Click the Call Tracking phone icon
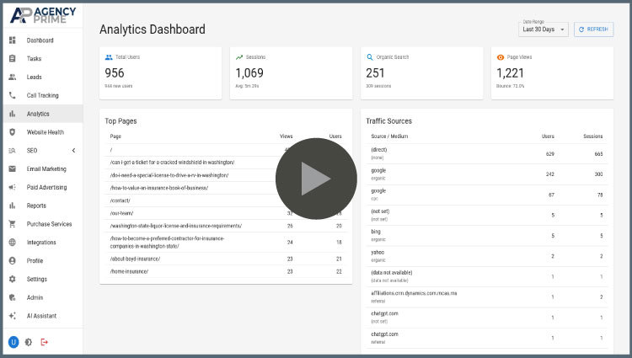The width and height of the screenshot is (632, 358). tap(13, 95)
